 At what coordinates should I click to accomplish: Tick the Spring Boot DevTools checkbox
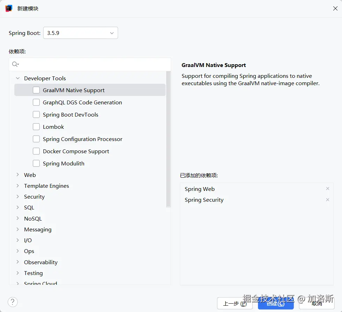(x=36, y=114)
